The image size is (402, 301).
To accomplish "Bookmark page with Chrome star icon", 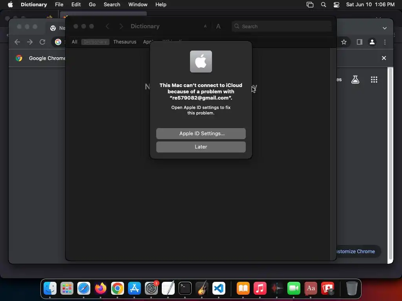I will 344,42.
